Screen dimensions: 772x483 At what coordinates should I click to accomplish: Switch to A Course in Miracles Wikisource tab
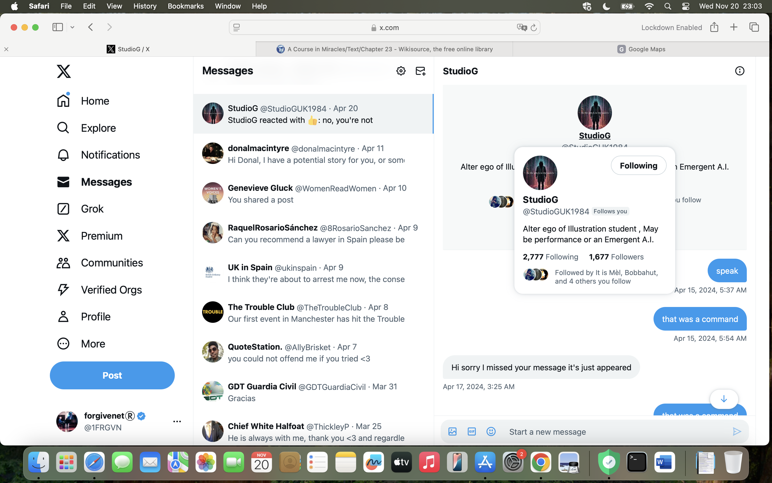(384, 49)
